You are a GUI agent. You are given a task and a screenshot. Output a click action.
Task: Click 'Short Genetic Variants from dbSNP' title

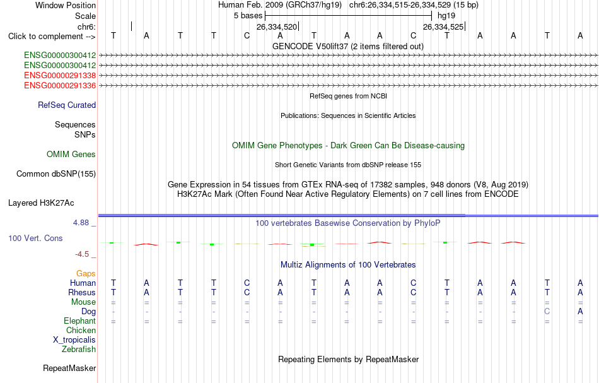(348, 165)
